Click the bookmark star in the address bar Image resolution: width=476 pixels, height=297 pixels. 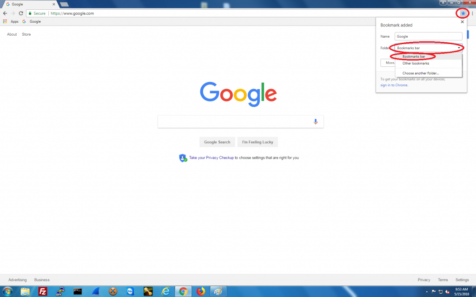tap(462, 13)
